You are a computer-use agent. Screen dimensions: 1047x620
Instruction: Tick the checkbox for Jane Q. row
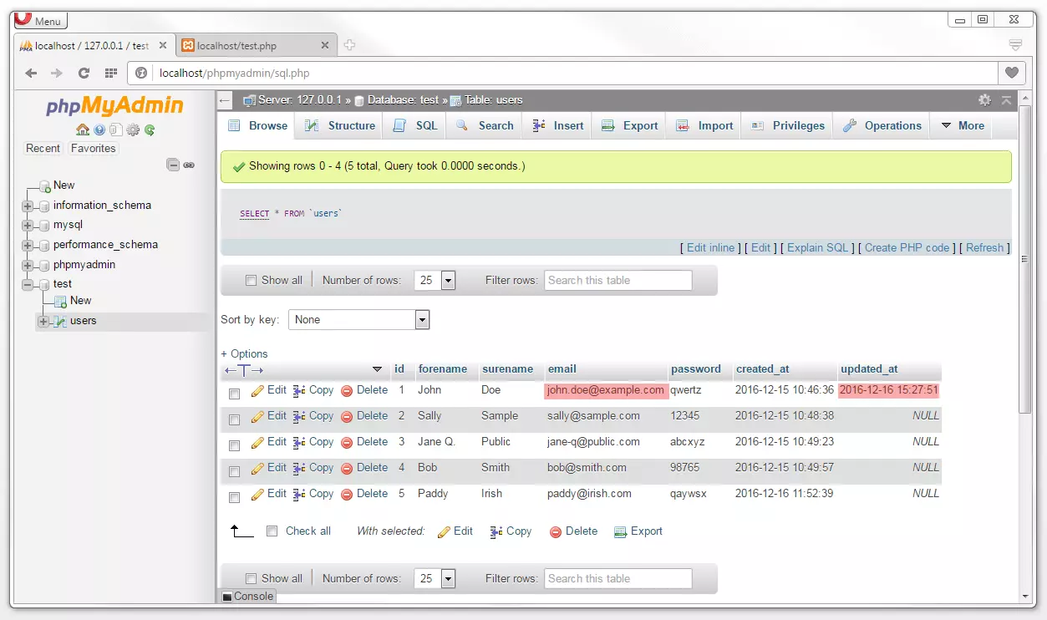click(x=234, y=445)
